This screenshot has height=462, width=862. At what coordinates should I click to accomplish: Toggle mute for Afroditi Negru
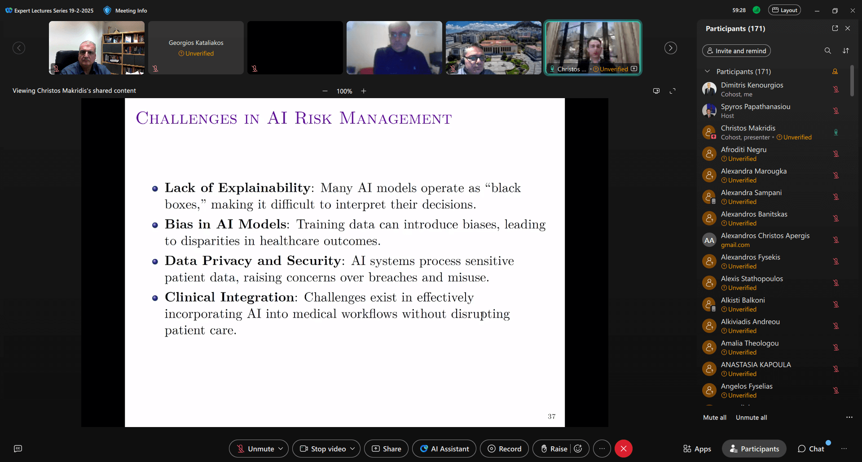pos(836,154)
